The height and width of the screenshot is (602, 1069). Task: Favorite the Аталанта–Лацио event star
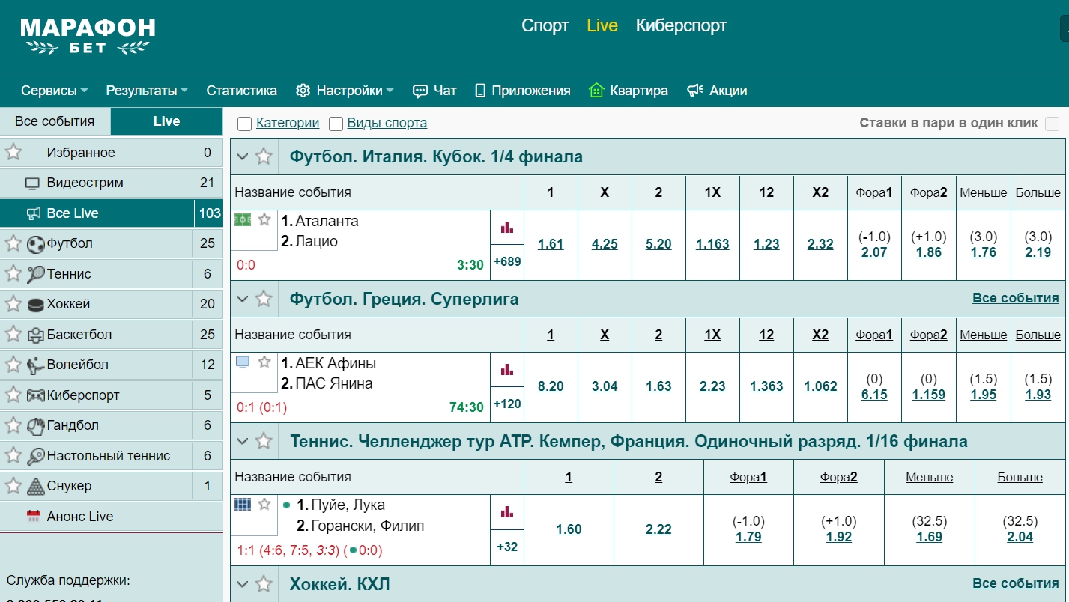pos(264,219)
